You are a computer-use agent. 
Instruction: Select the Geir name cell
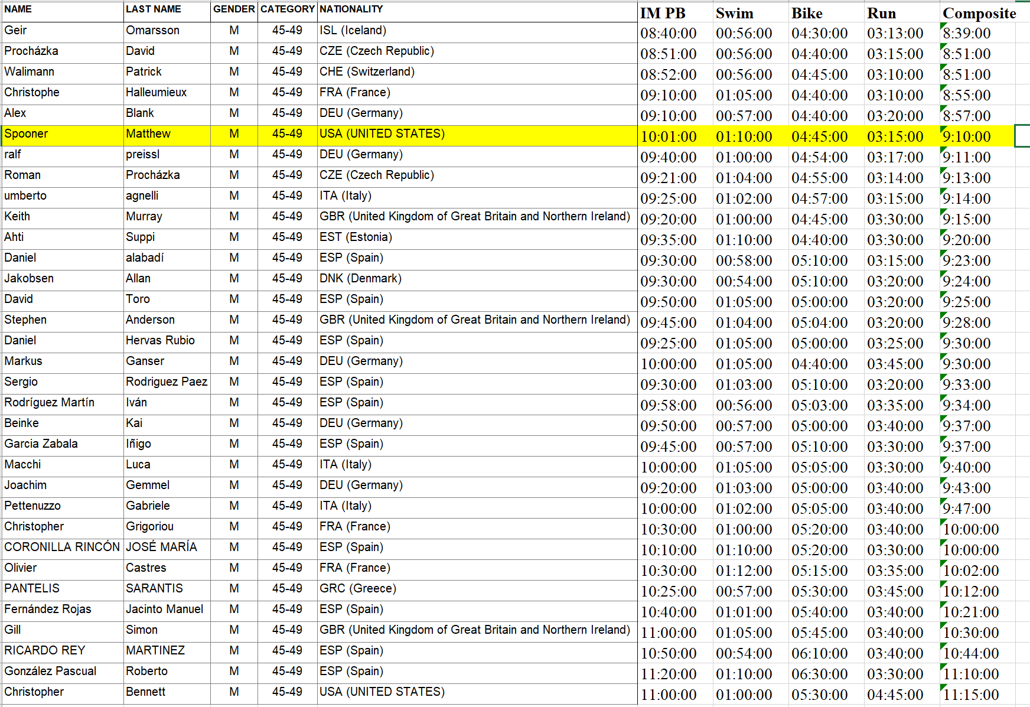[62, 32]
